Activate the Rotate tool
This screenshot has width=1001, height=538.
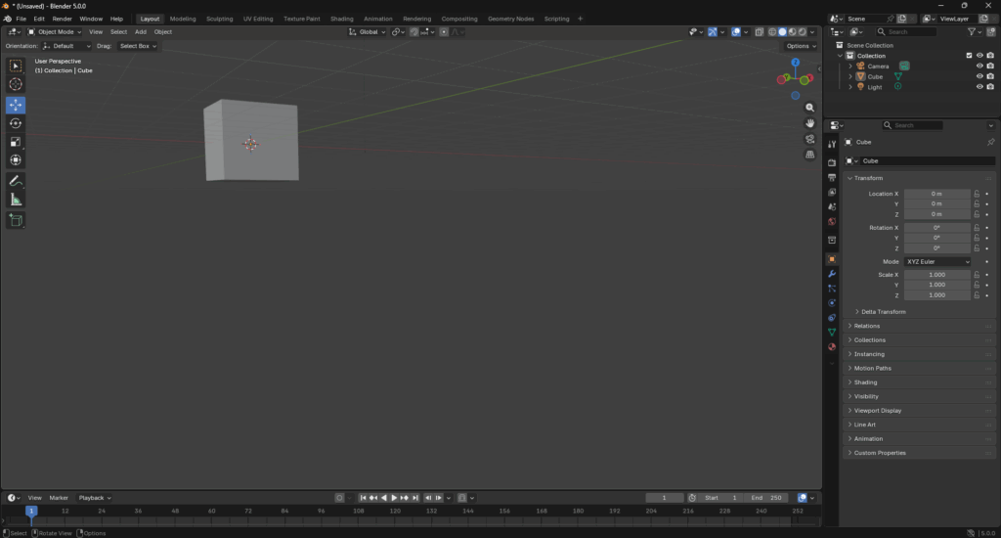(16, 123)
